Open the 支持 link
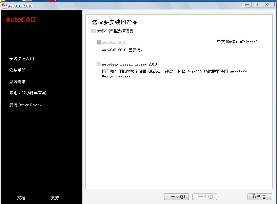This screenshot has width=277, height=204. (55, 198)
